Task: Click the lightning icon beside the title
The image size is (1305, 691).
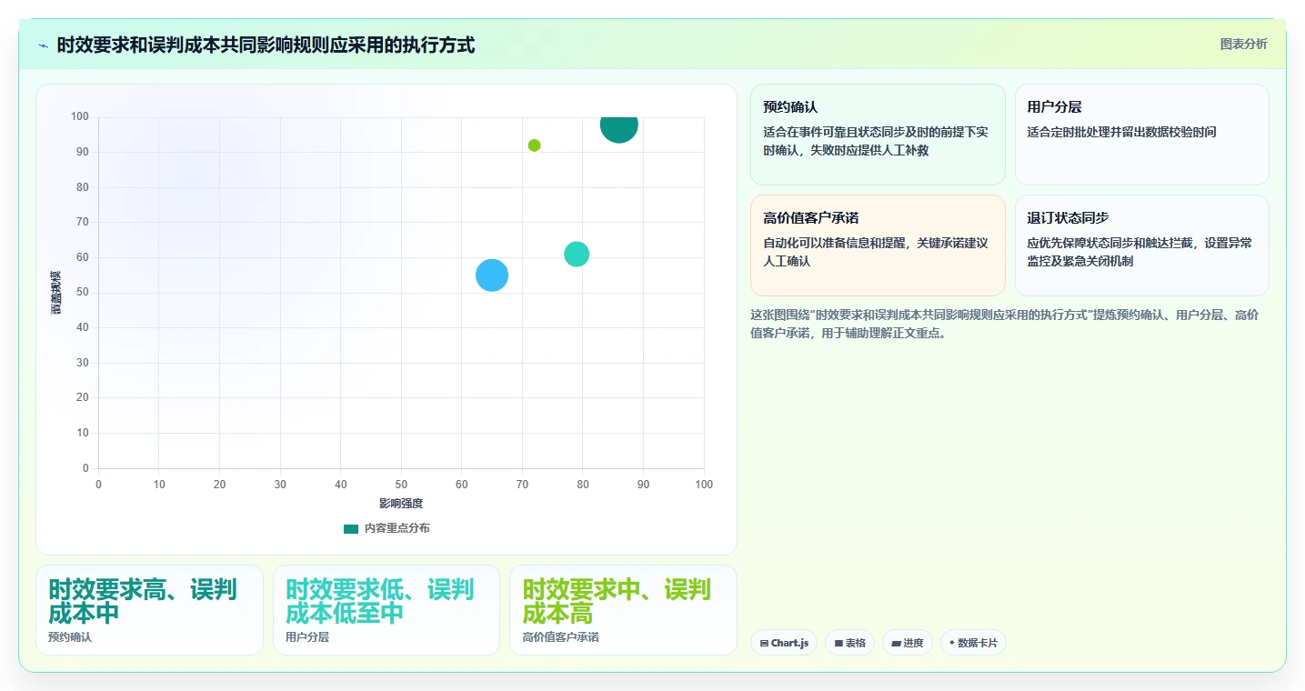Action: 43,45
